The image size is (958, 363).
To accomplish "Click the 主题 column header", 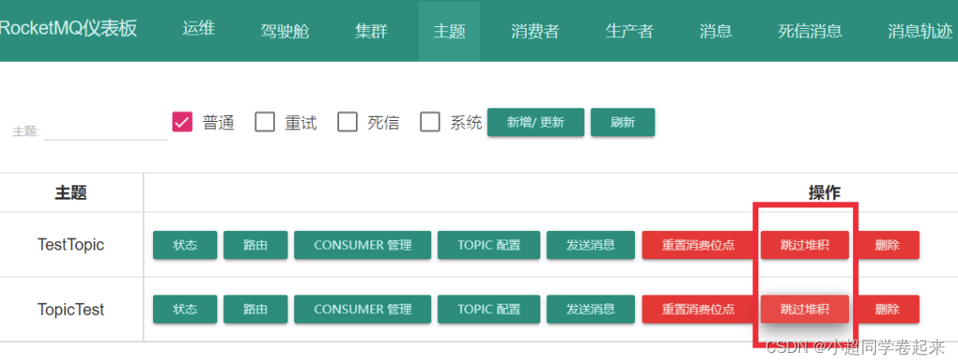I will [x=71, y=193].
